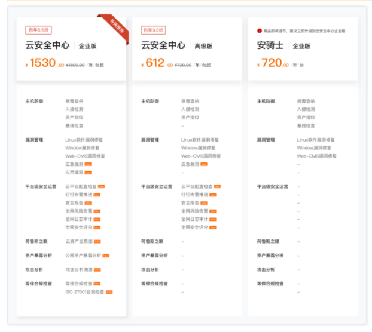
Task: Click 攻击分析 heading in 安骑士 column
Action: (x=266, y=269)
